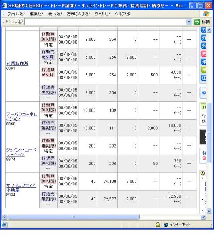Click inside the address input field
The height and width of the screenshot is (248, 214).
click(x=105, y=22)
